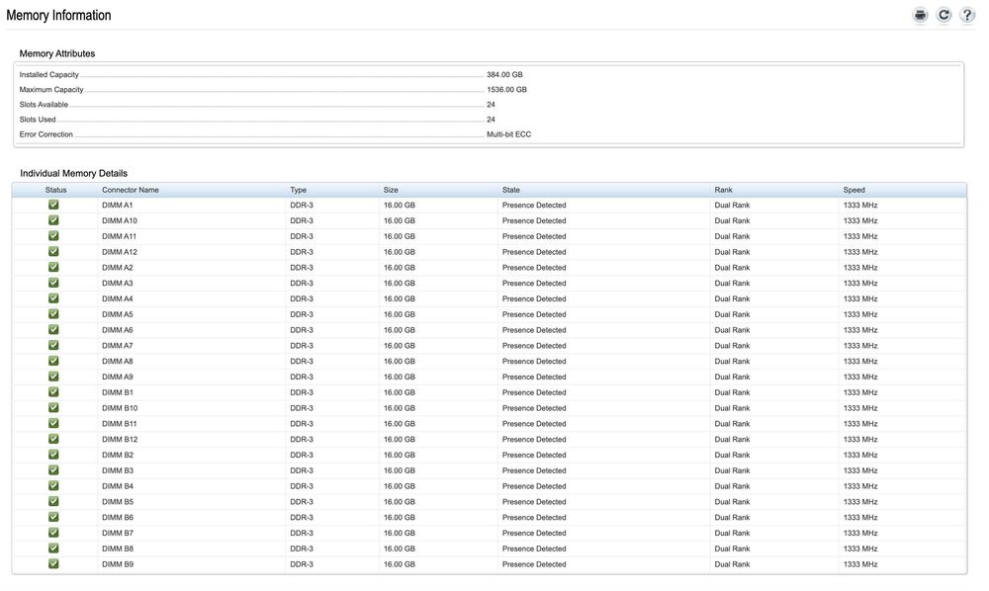Click the green status icon for DIMM A9
989x591 pixels.
pyautogui.click(x=53, y=377)
